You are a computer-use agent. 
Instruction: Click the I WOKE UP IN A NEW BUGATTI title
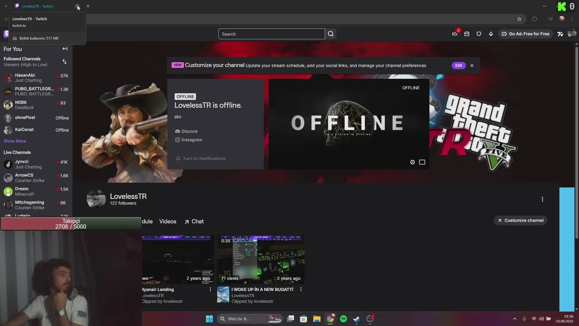(262, 289)
